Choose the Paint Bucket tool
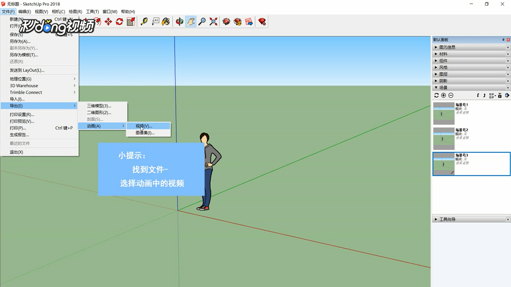 click(x=166, y=22)
